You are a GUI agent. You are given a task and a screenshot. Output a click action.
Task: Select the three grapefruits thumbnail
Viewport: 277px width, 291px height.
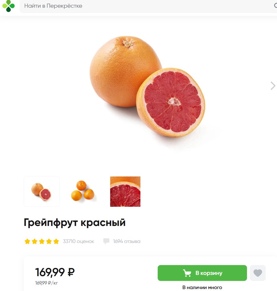[83, 191]
